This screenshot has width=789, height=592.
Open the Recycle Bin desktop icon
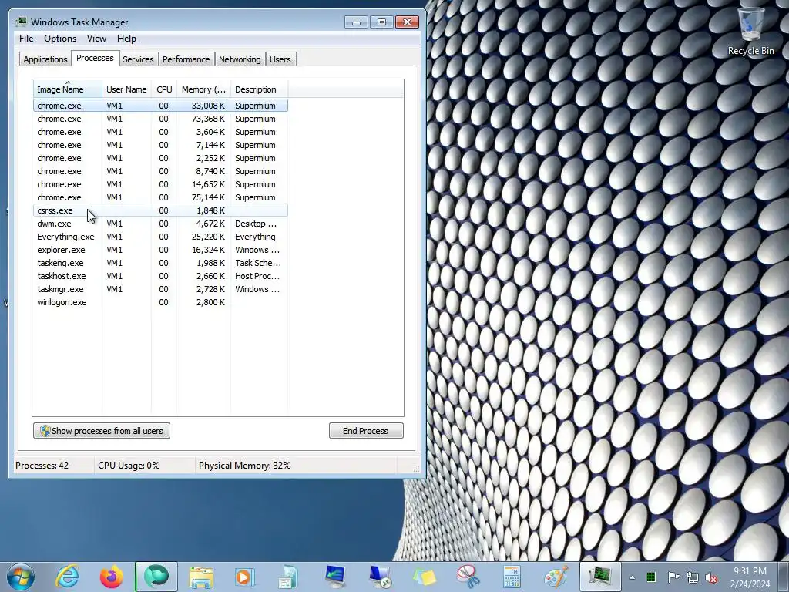[x=750, y=32]
